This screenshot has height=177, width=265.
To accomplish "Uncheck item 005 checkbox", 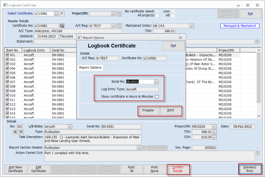I will pos(7,73).
